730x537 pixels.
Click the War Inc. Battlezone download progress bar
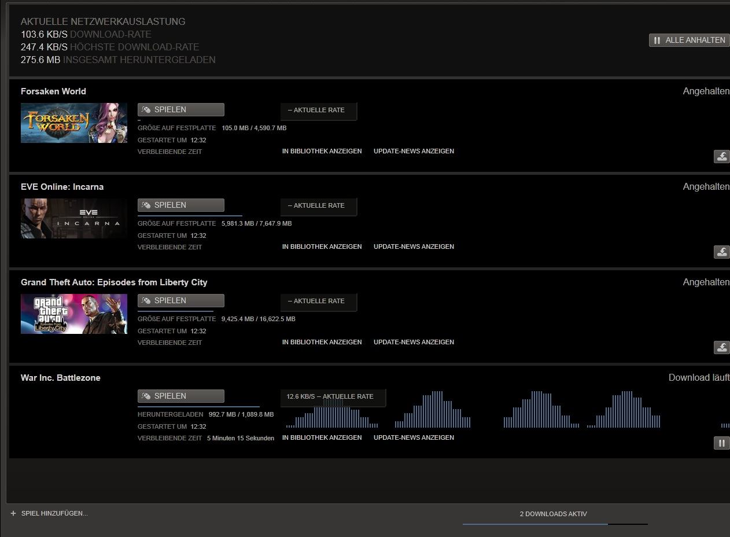[x=198, y=407]
